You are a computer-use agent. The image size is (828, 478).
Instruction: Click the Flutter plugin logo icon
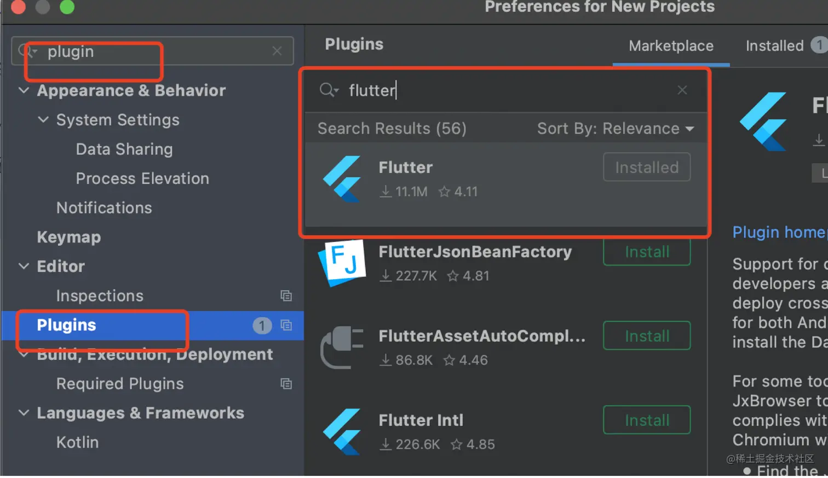tap(343, 178)
